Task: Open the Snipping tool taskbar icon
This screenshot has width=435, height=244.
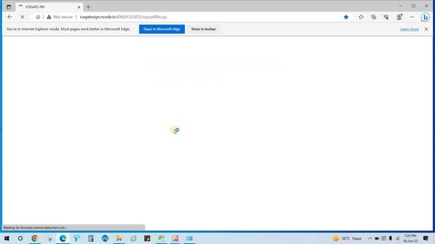Action: [x=49, y=238]
